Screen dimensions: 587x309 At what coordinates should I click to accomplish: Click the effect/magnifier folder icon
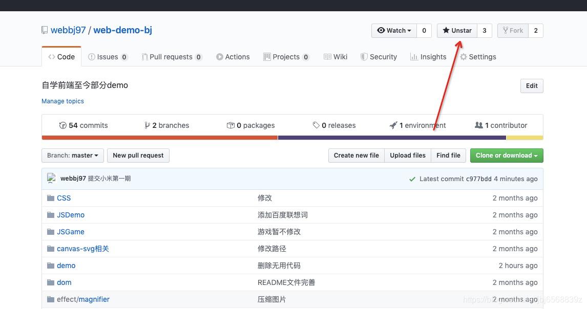point(51,299)
